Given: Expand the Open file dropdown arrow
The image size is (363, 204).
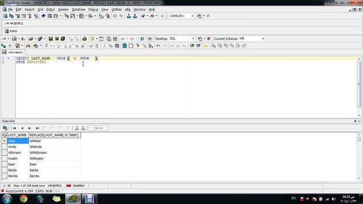Looking at the screenshot, I should 35,39.
